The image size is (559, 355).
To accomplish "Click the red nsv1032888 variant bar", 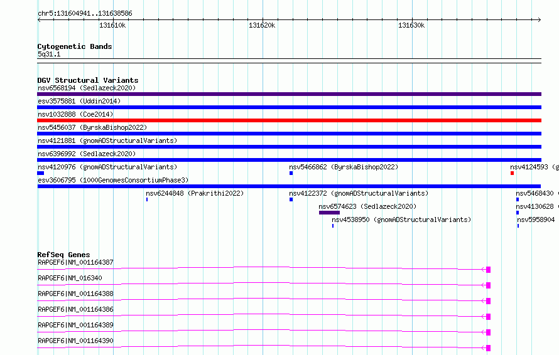I will [x=289, y=120].
